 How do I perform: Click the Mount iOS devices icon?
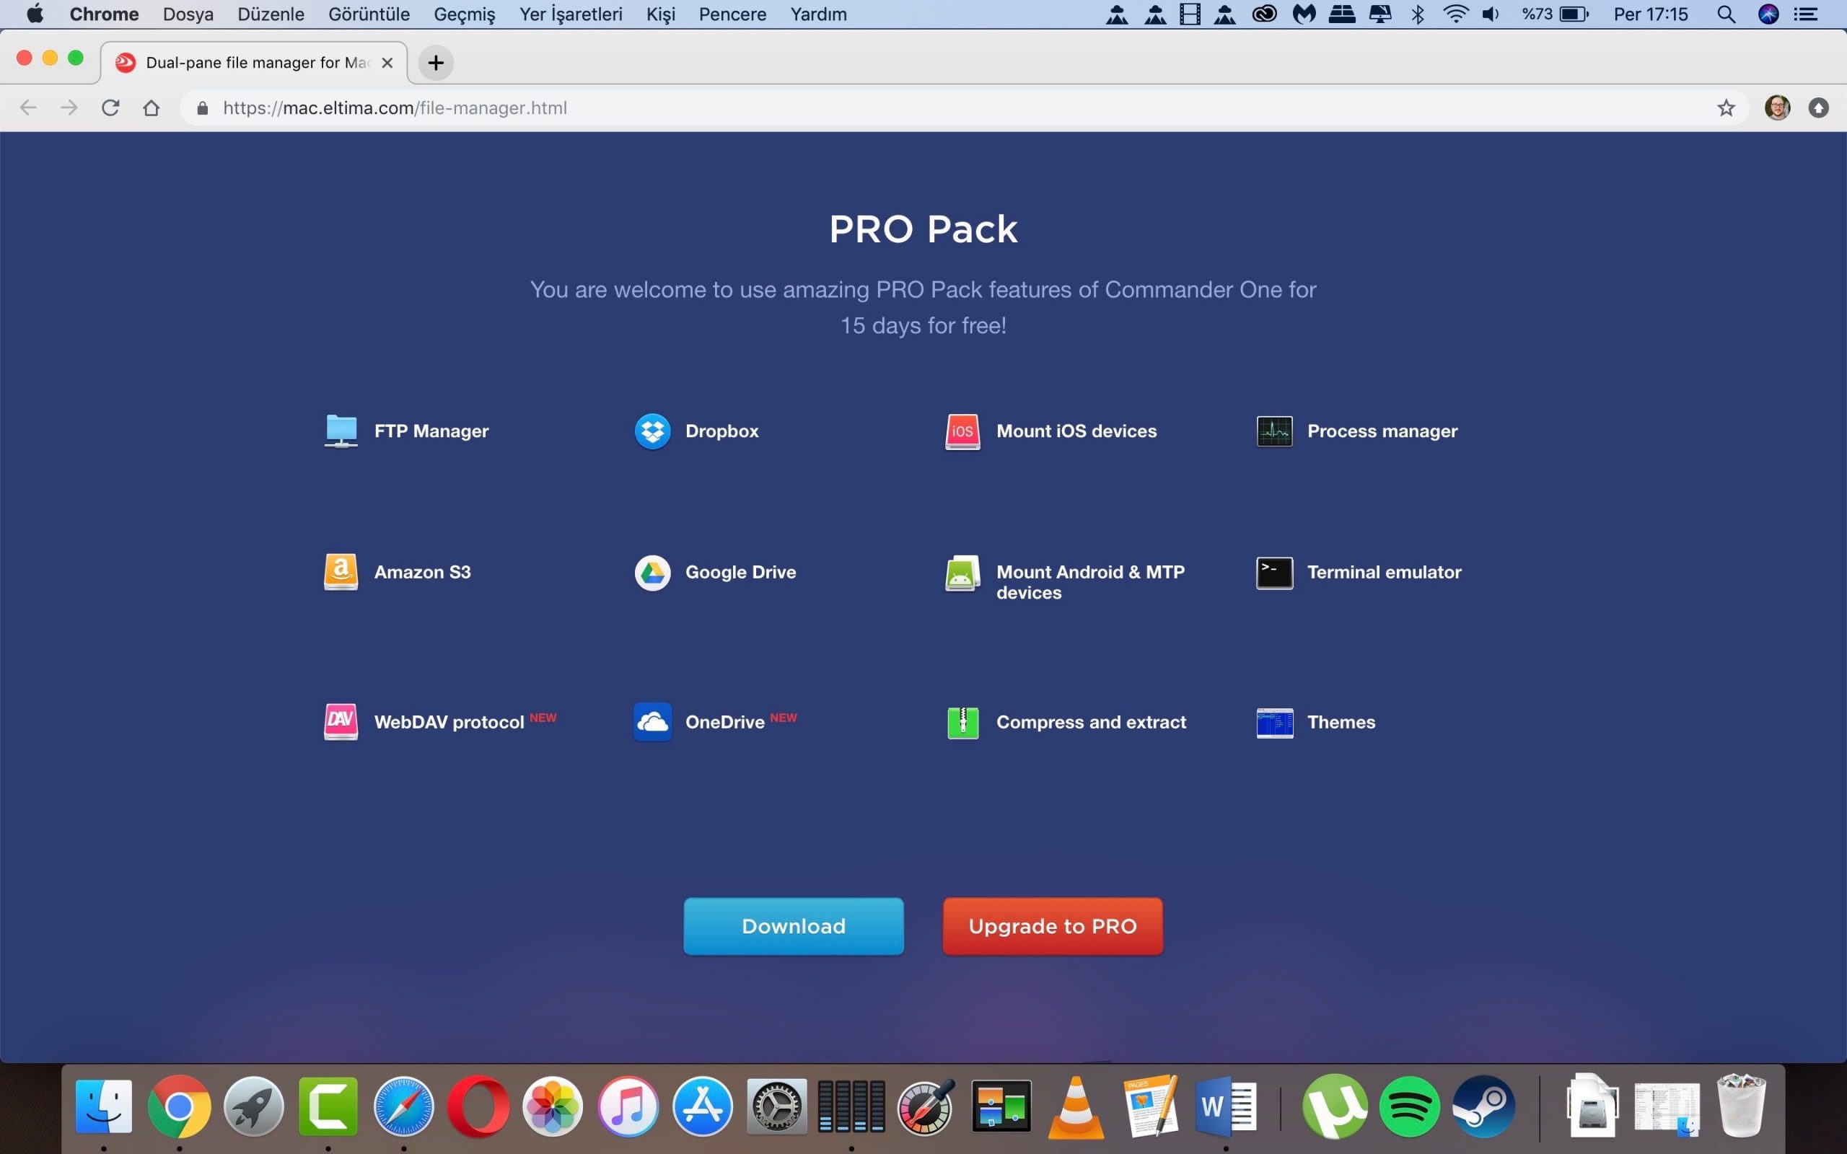(x=962, y=431)
